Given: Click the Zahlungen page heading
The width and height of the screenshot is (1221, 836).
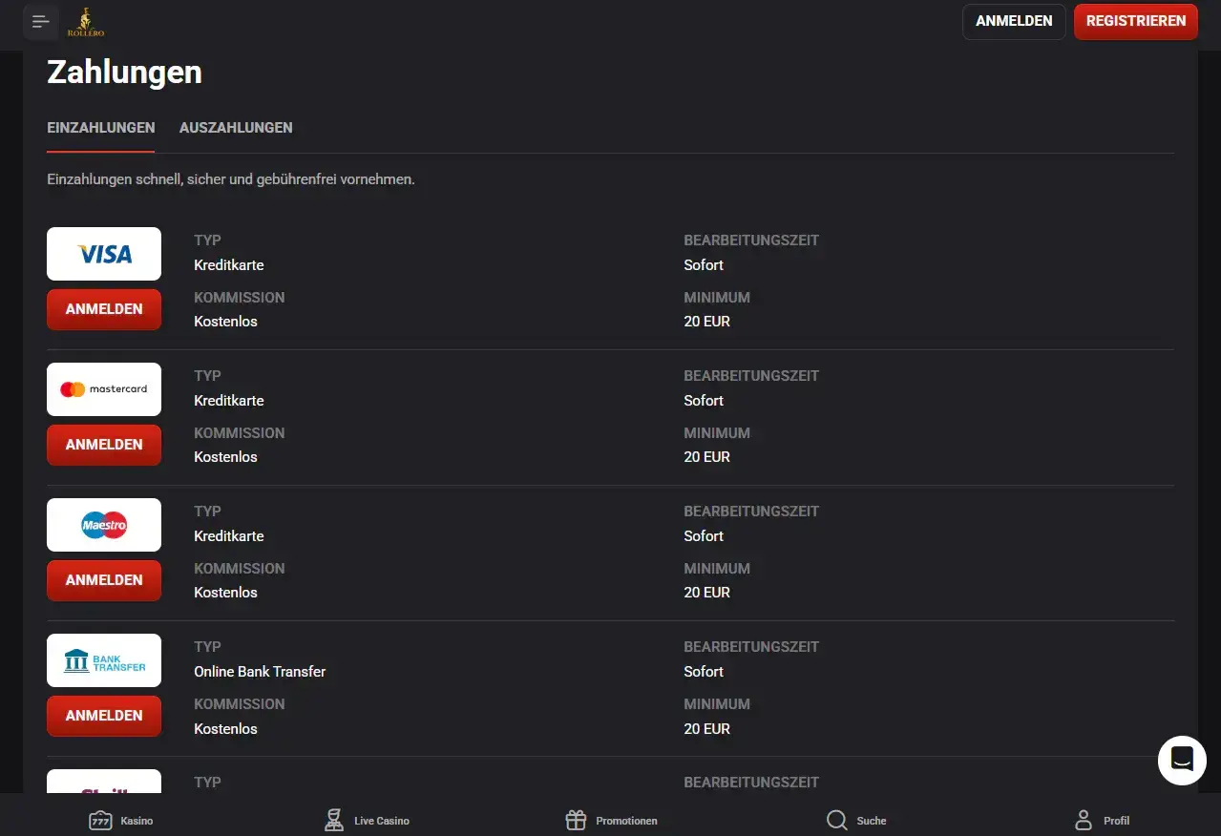Looking at the screenshot, I should [124, 73].
